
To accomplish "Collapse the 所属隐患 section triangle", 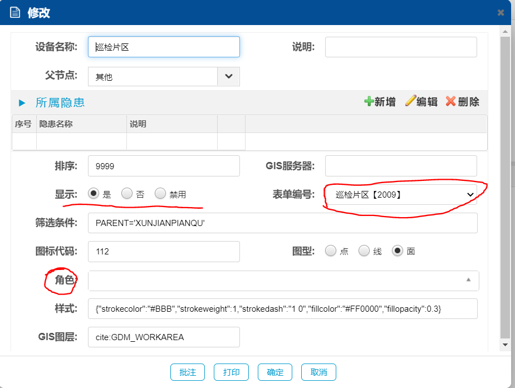I will (x=22, y=103).
